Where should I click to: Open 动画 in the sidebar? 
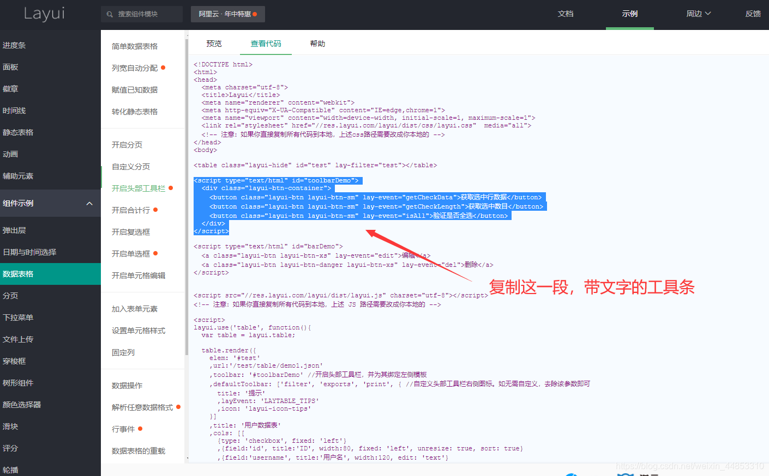(50, 154)
